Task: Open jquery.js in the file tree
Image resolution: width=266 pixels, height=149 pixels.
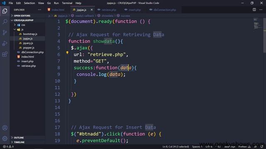Action: coord(27,43)
